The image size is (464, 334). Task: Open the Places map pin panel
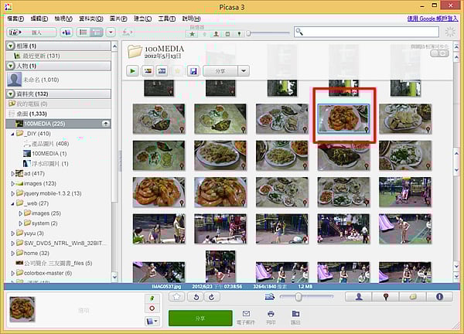click(x=385, y=296)
